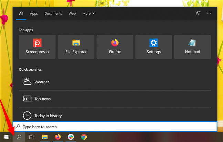The height and width of the screenshot is (142, 223).
Task: Switch to the Web tab
Action: pos(72,14)
